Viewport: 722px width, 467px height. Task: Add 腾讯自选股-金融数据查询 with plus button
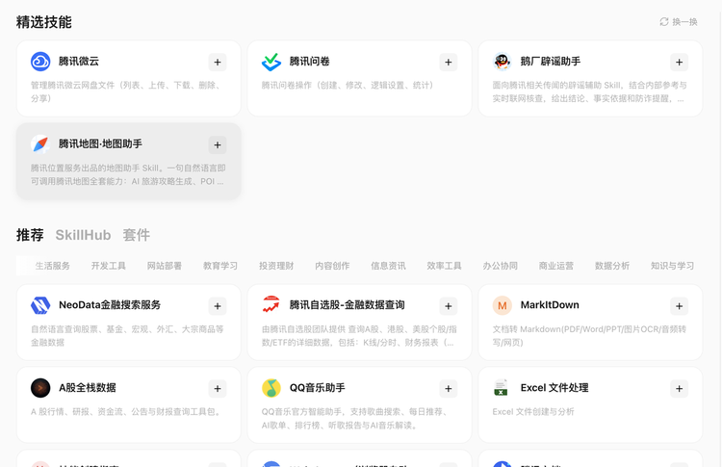[x=448, y=306]
